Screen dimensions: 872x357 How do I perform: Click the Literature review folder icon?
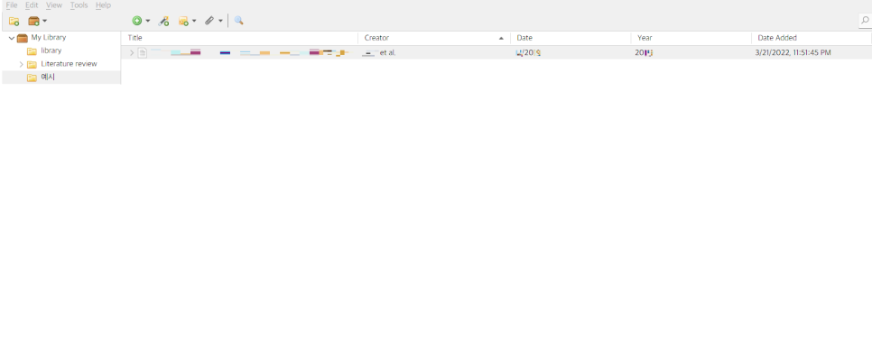pos(32,64)
